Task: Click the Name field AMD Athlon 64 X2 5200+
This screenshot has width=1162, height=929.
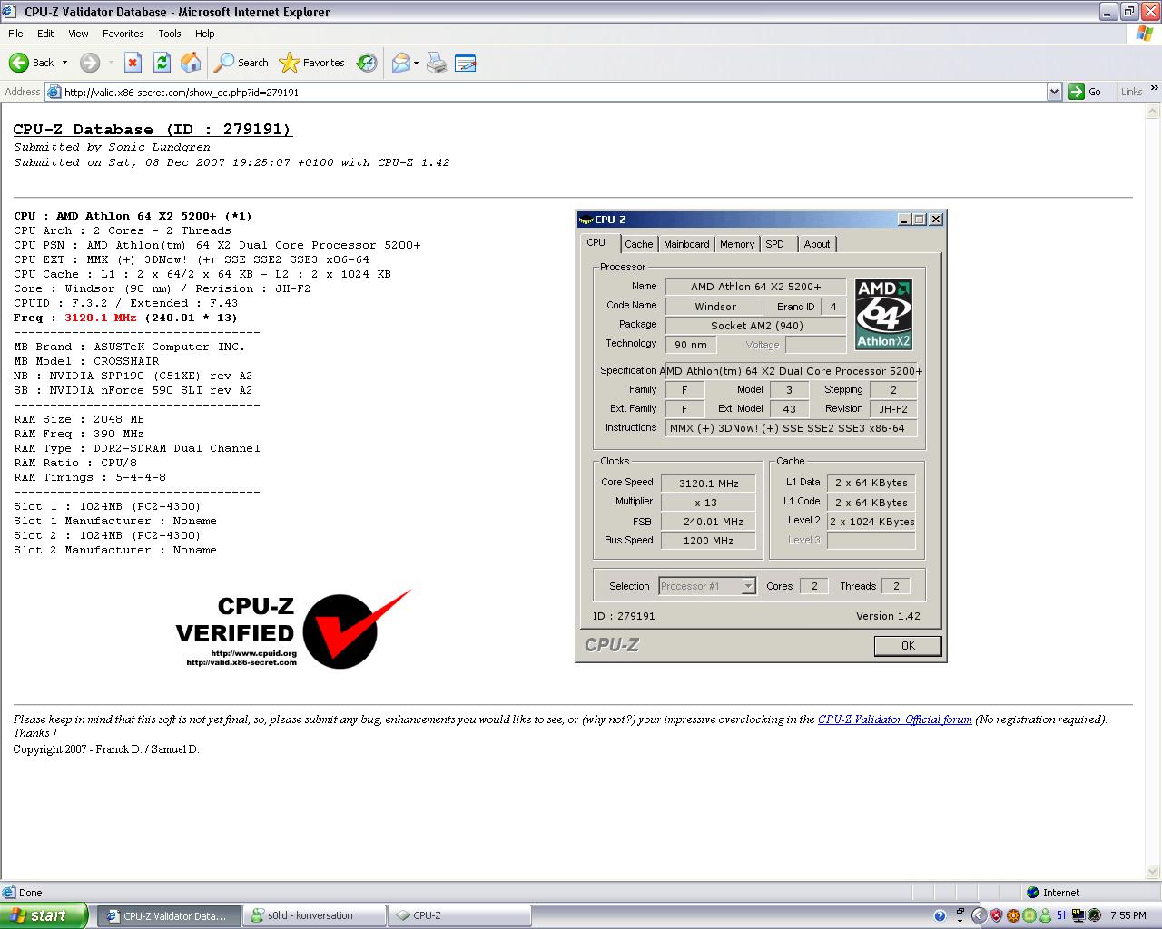Action: coord(755,287)
